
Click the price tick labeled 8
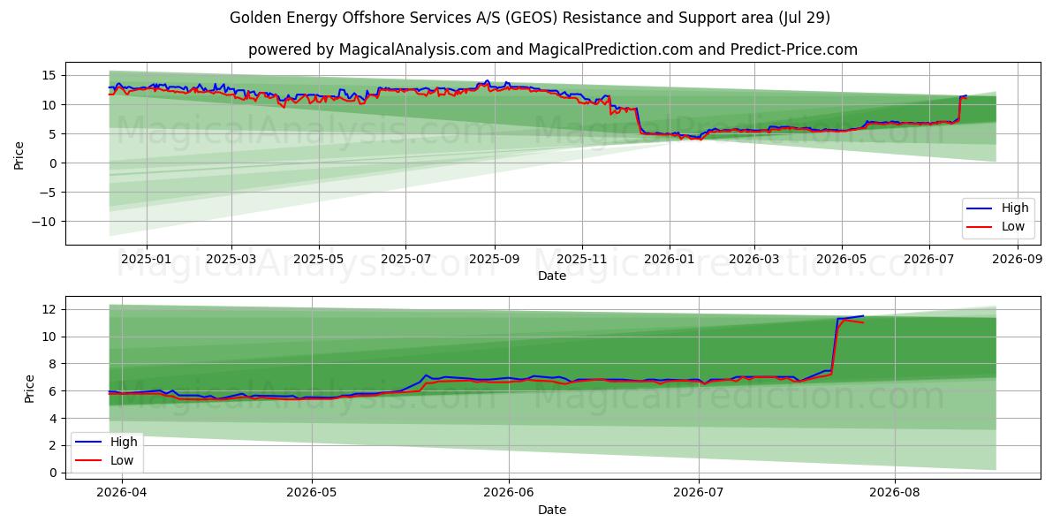click(55, 364)
